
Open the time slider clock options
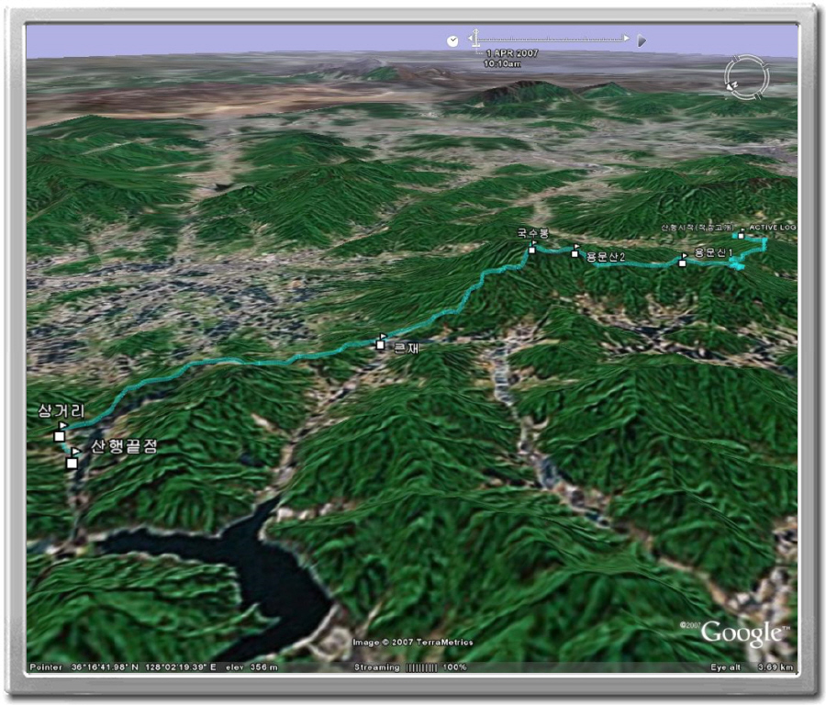(x=452, y=41)
